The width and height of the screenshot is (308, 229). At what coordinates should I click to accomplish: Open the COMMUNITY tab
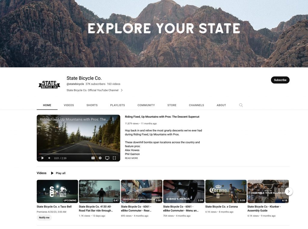point(146,105)
